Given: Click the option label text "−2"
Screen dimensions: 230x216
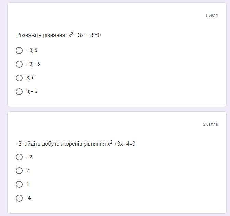Looking at the screenshot, I should coord(29,157).
